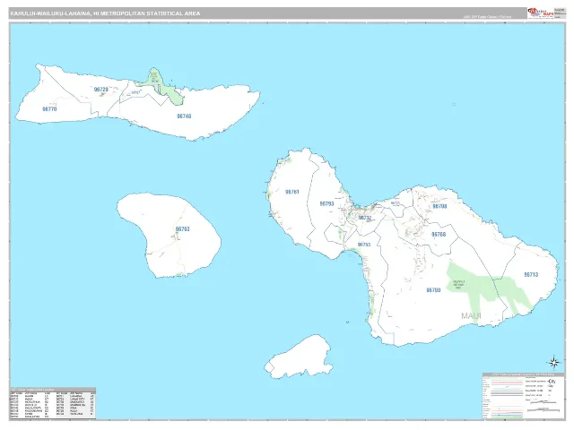This screenshot has height=430, width=574.
Task: Select ZIP code label 96708
Action: (x=439, y=206)
